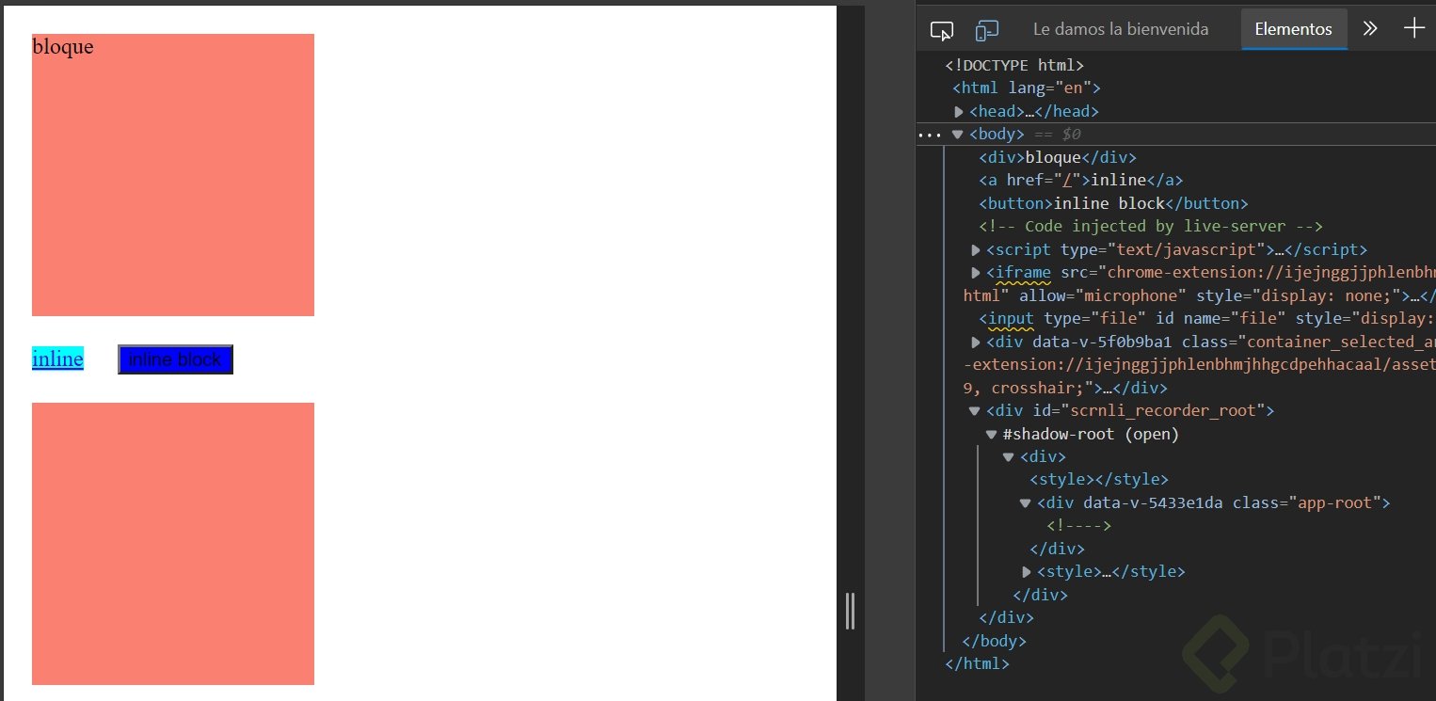This screenshot has height=701, width=1436.
Task: Collapse the body element node
Action: [x=958, y=135]
